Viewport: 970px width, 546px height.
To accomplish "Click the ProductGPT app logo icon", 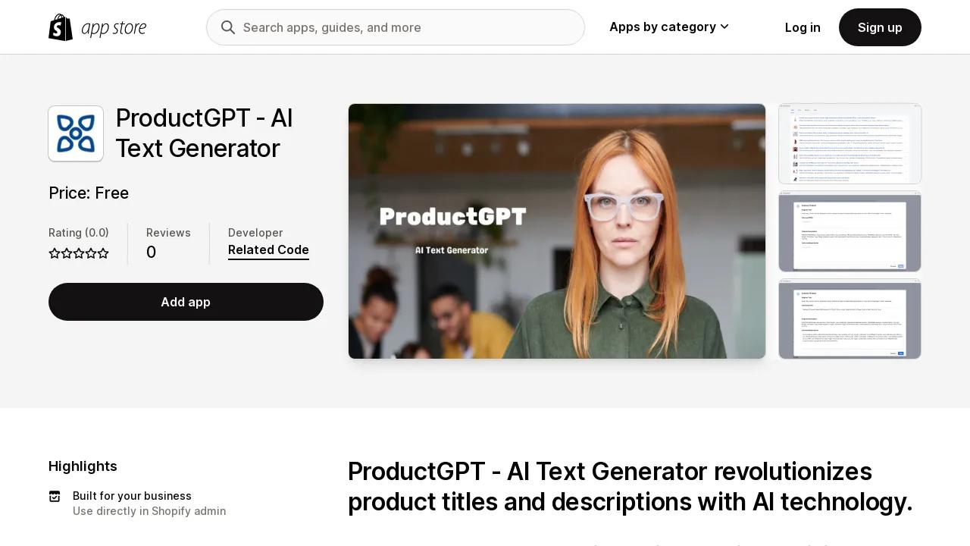I will pyautogui.click(x=76, y=133).
